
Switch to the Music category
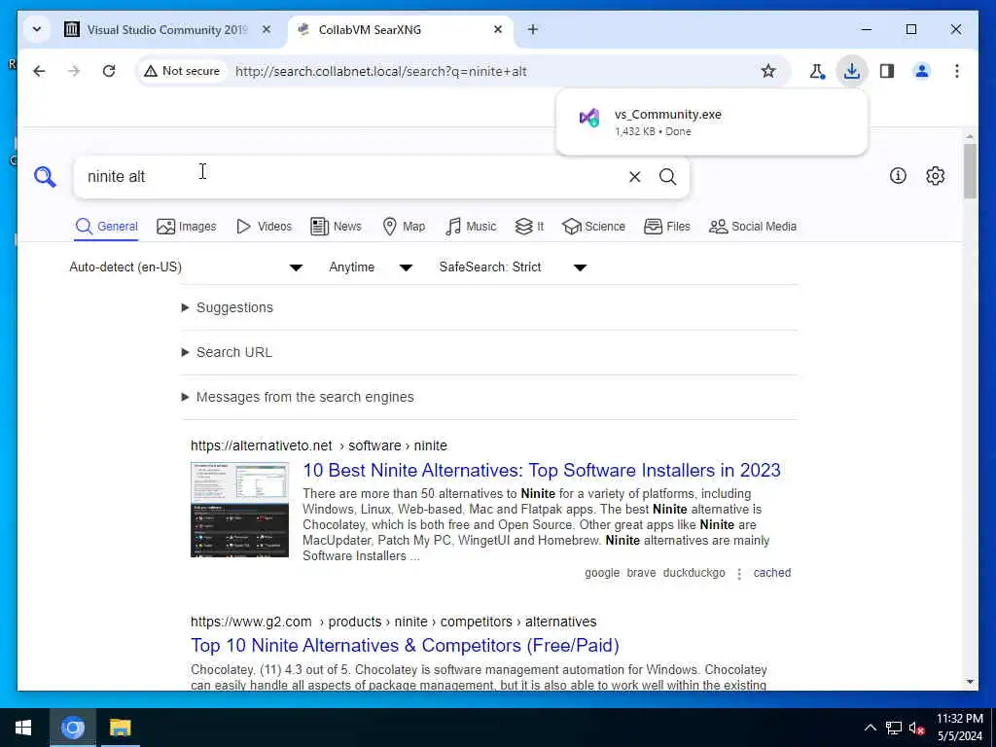471,227
